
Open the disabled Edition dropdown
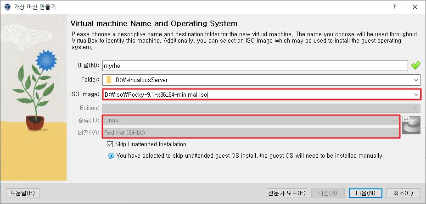[x=261, y=108]
